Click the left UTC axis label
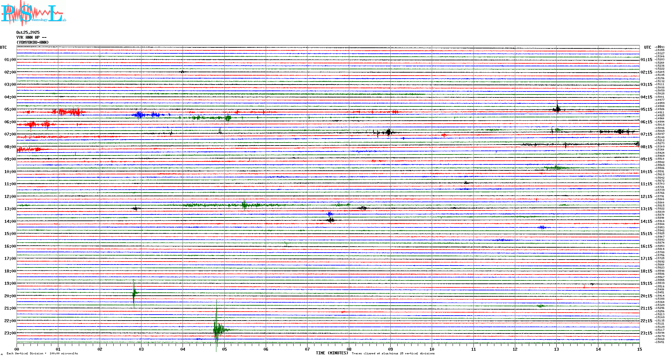 click(3, 47)
